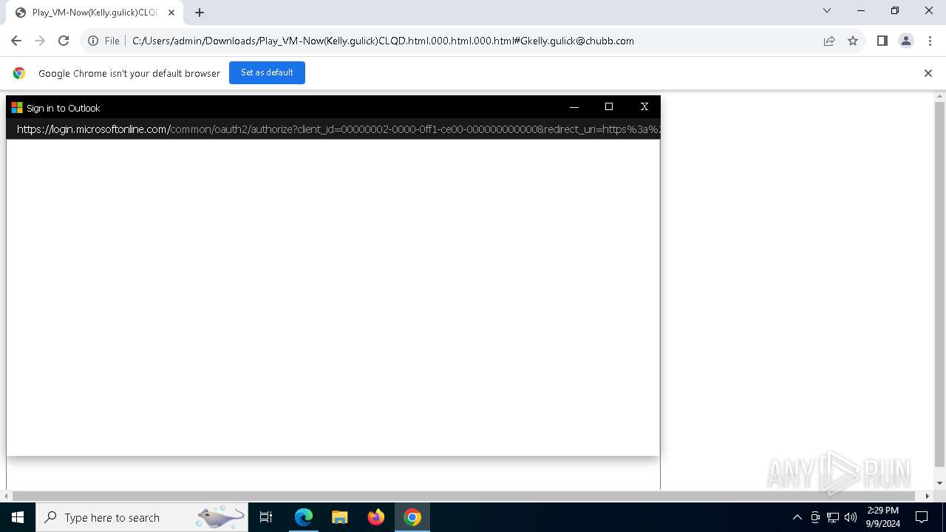Open network icon in system tray
The height and width of the screenshot is (532, 946).
(x=833, y=517)
